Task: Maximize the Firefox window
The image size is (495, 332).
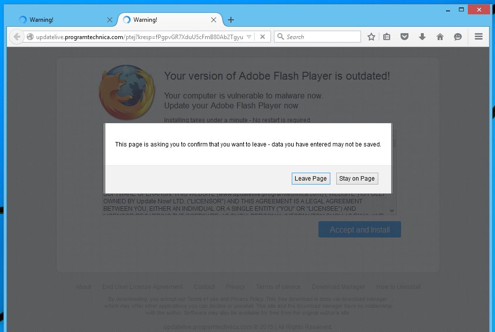Action: [x=461, y=9]
